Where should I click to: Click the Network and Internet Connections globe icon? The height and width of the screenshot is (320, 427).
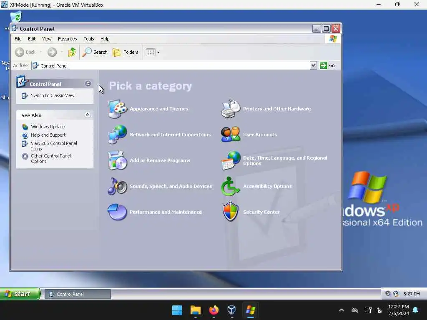[117, 135]
